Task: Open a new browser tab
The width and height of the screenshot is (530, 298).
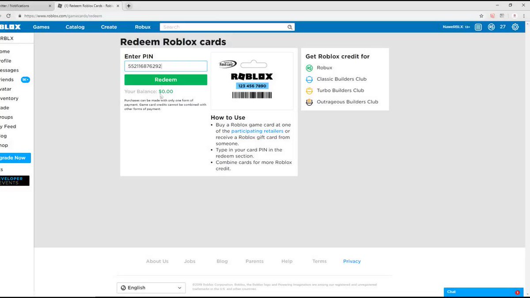Action: click(129, 6)
